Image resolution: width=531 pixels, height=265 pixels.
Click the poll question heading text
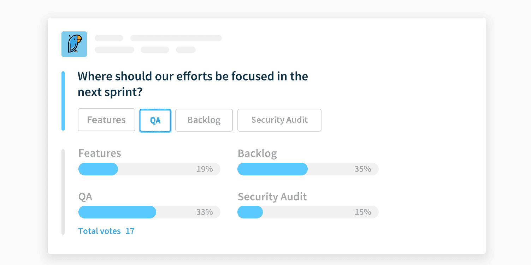pyautogui.click(x=193, y=84)
